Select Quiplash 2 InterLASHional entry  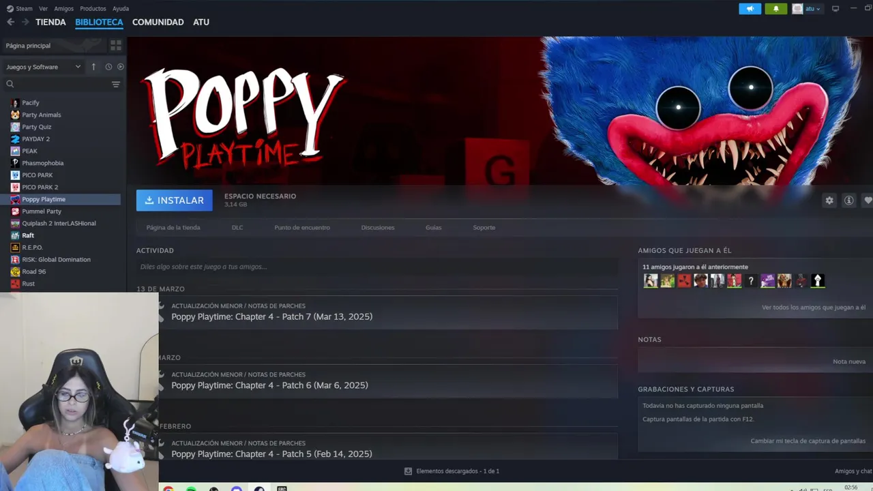(59, 223)
